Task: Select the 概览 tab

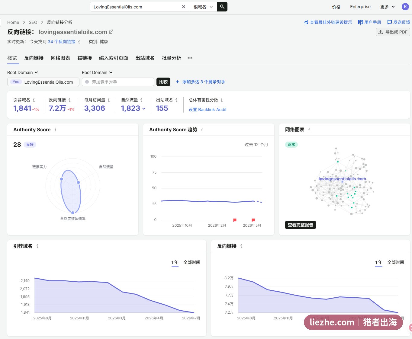Action: pos(12,58)
